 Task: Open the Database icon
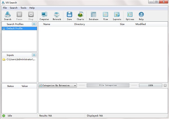pos(94,16)
